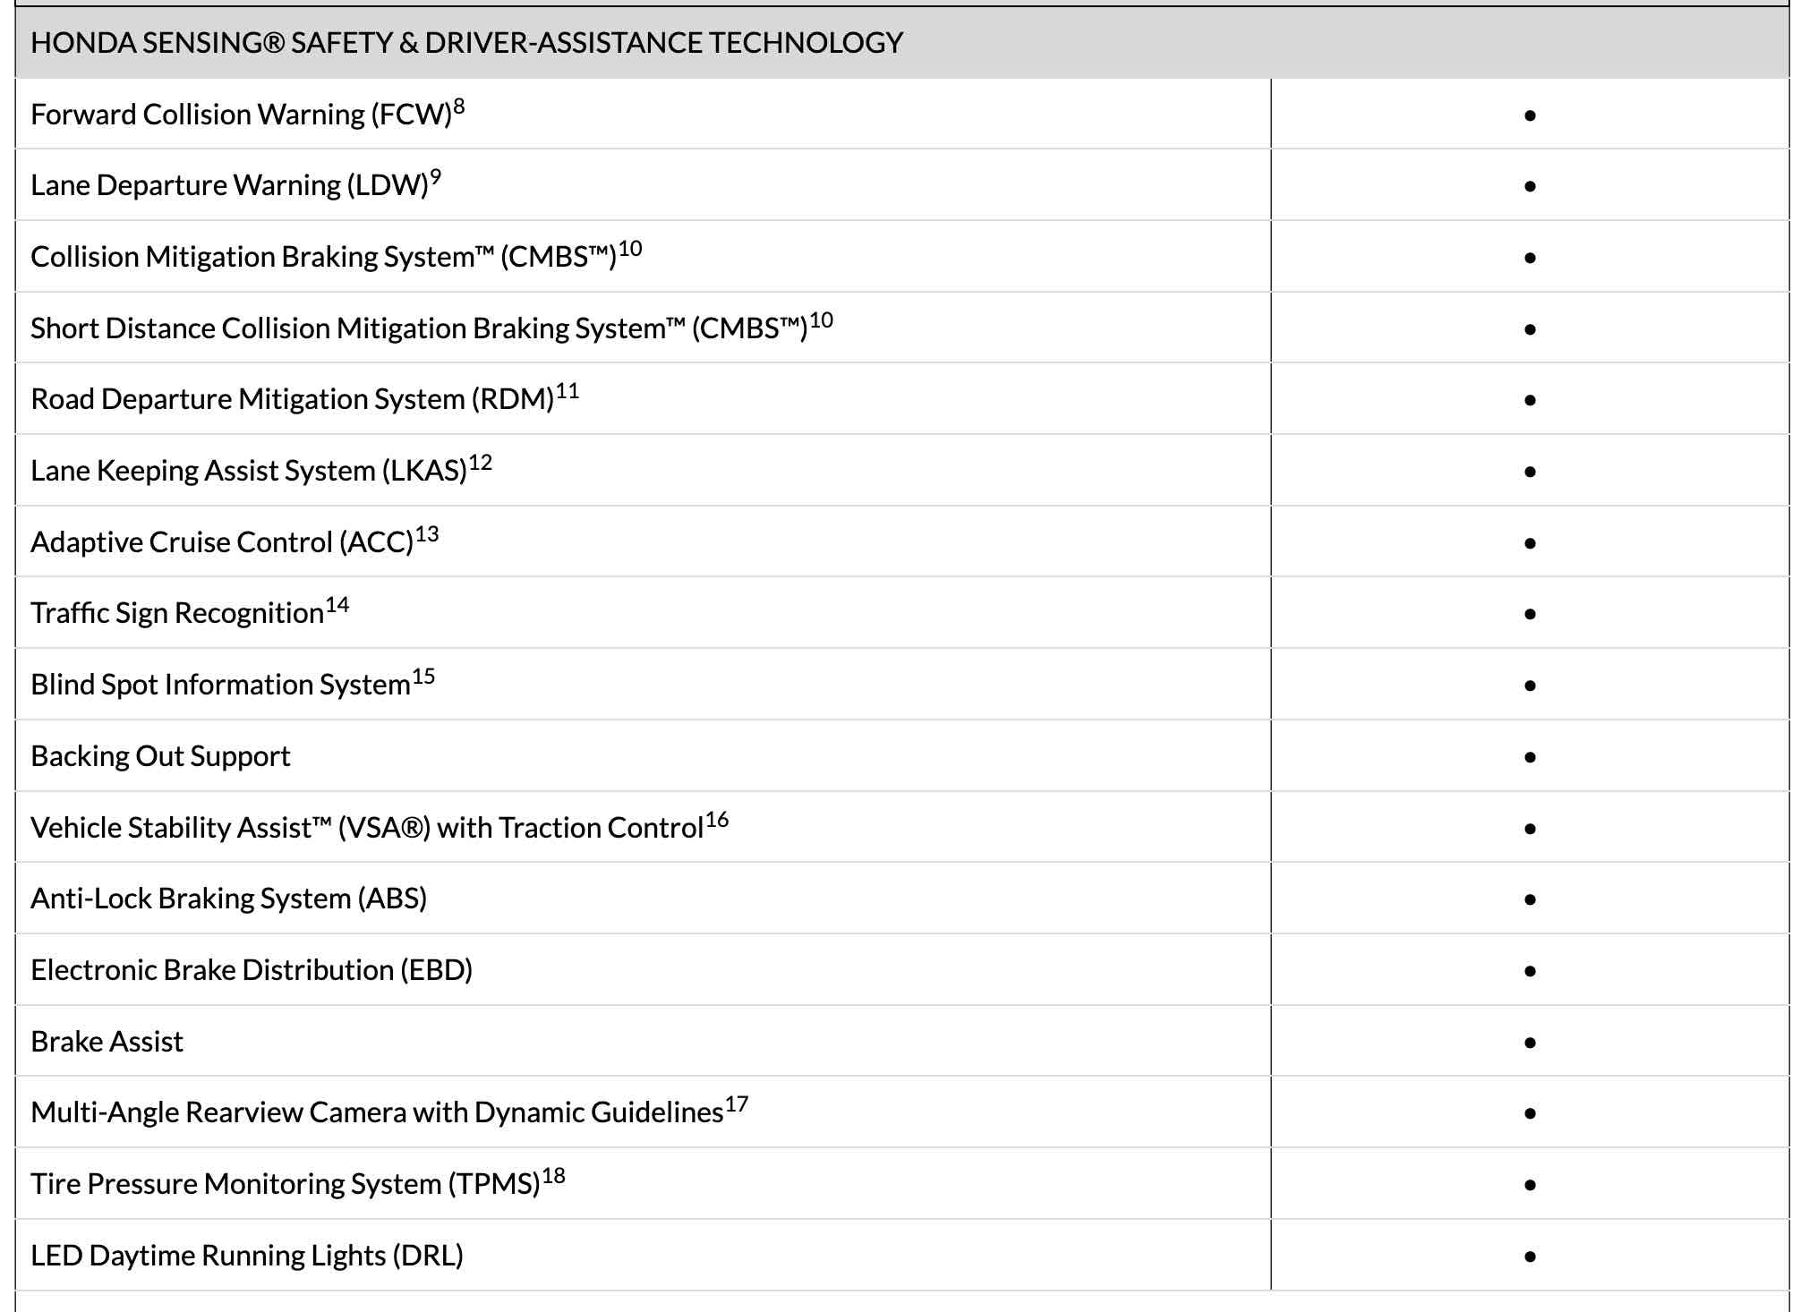This screenshot has width=1801, height=1312.
Task: Click footnote 13 after Adaptive Cruise Control
Action: 427,534
